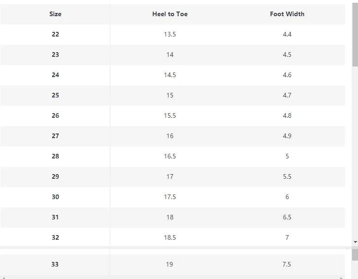Click the 4.4 foot width value
358x279 pixels.
point(287,34)
